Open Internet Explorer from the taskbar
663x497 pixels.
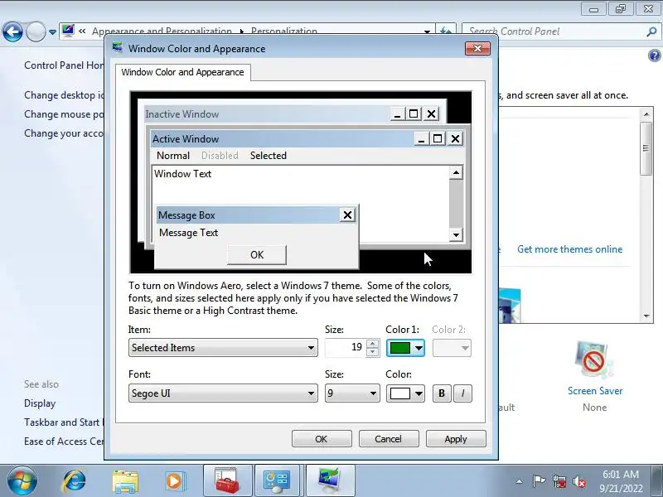pyautogui.click(x=75, y=481)
